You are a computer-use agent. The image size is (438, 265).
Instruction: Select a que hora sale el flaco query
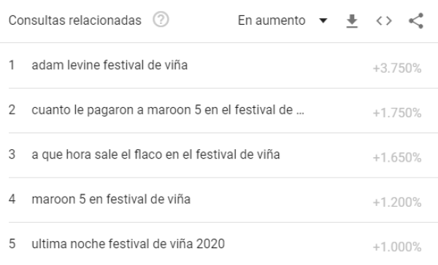click(155, 154)
